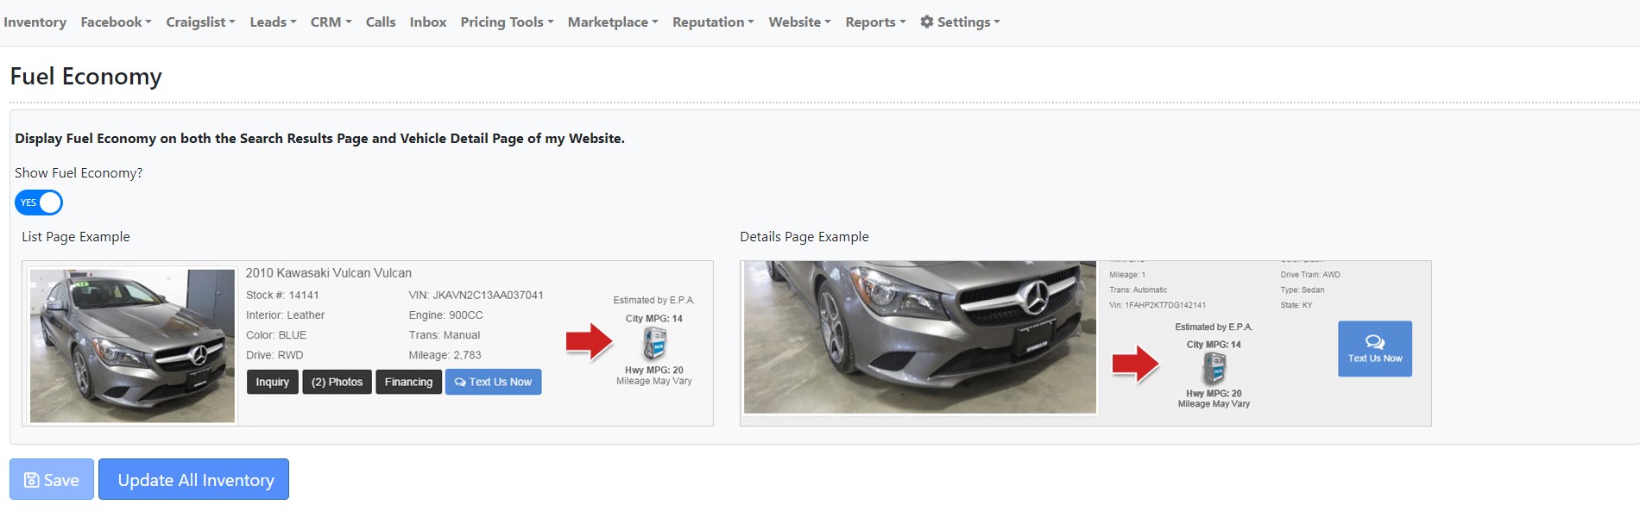Click the (2) Photos button
Screen dimensions: 1640x511
coord(337,382)
